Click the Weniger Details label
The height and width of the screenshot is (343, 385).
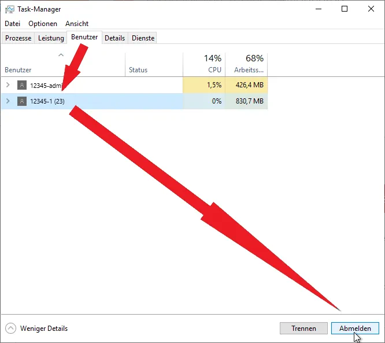[x=44, y=329]
